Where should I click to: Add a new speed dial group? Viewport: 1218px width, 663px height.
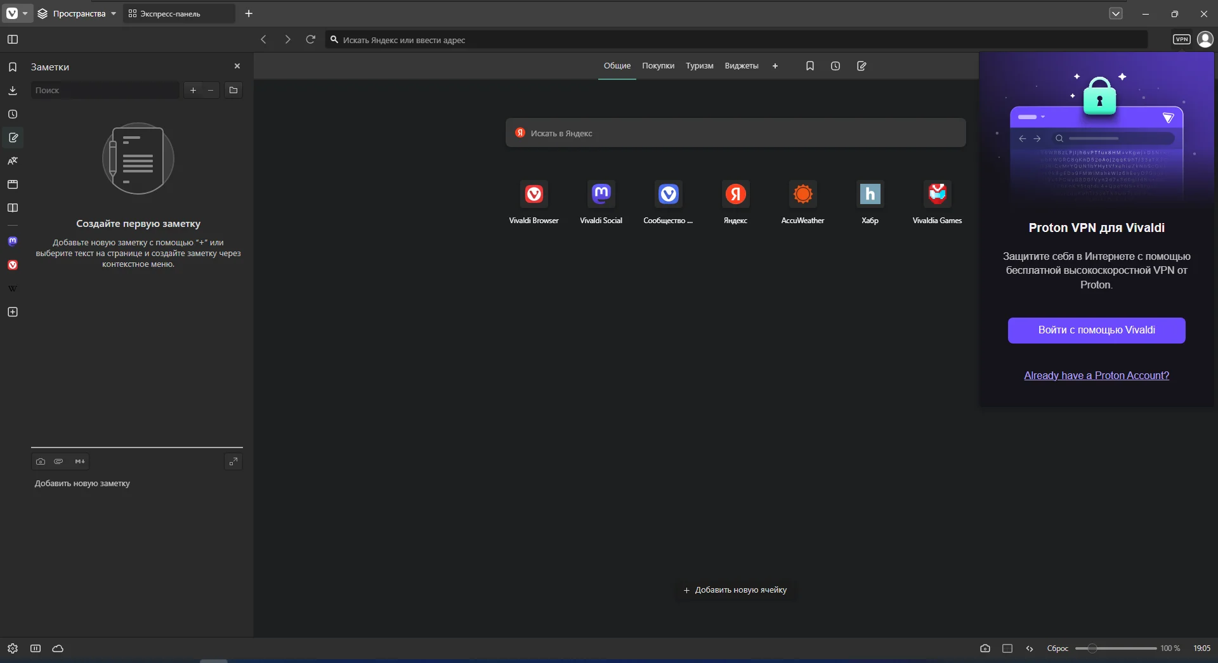775,66
